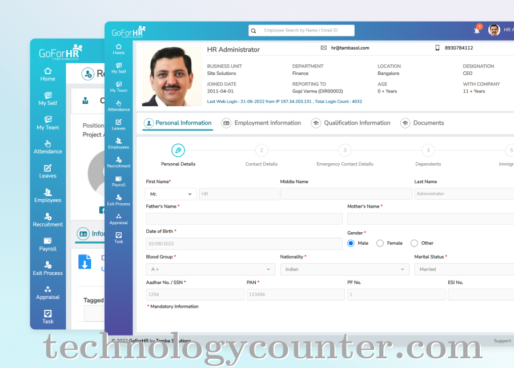The width and height of the screenshot is (514, 368).
Task: Click the Father's Name input field
Action: [x=244, y=219]
